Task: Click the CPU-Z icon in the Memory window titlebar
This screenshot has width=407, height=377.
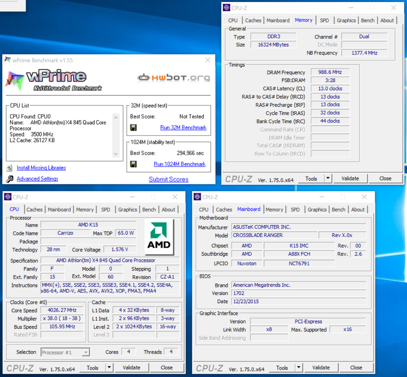Action: point(226,8)
